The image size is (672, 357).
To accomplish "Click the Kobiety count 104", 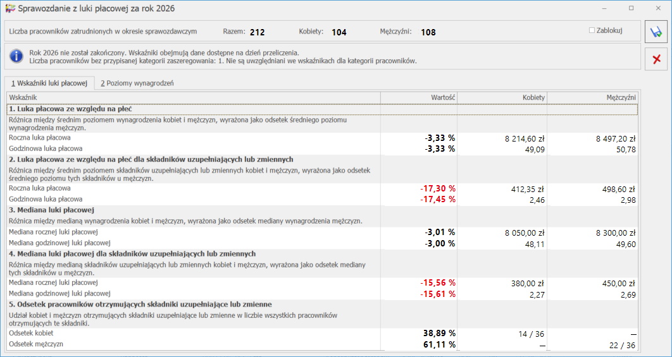I will (339, 32).
